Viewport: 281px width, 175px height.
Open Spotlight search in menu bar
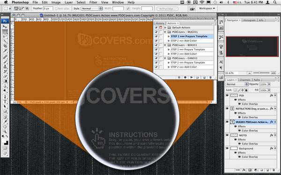[x=275, y=2]
